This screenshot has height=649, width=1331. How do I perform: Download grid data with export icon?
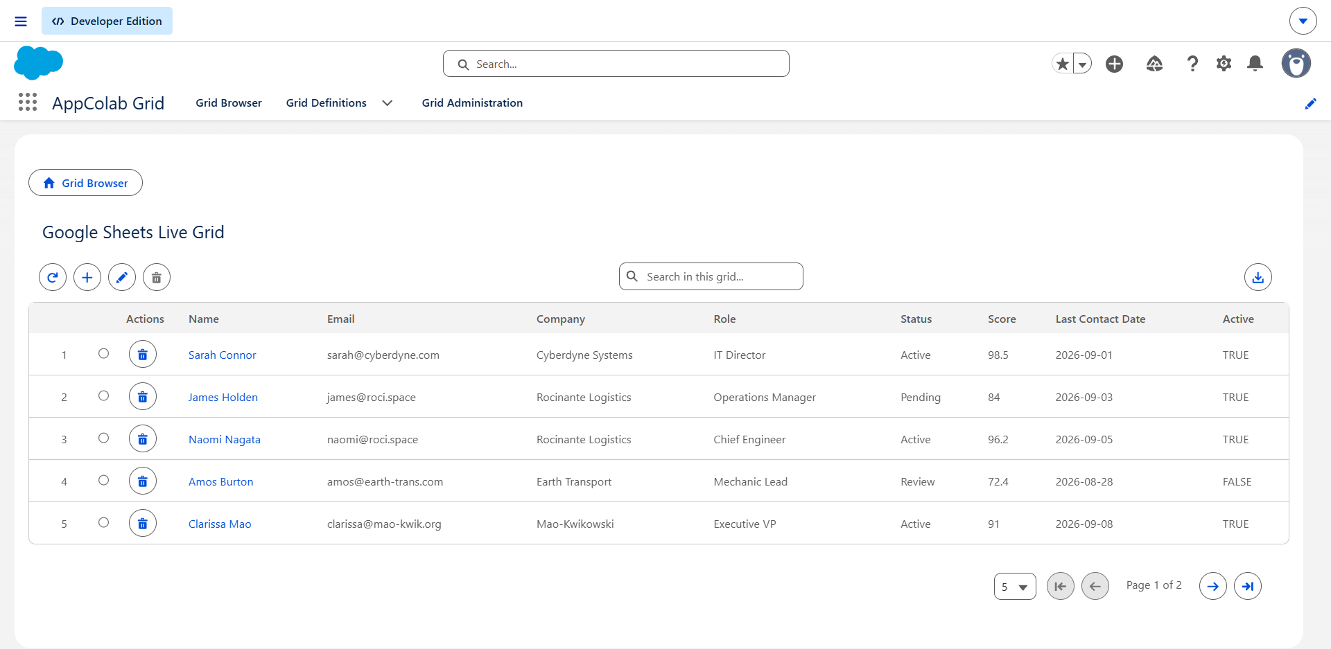click(1258, 277)
